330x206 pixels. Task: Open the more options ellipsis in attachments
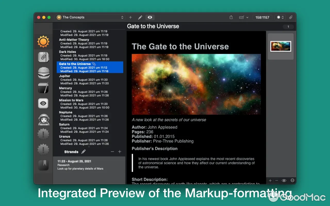(x=292, y=181)
